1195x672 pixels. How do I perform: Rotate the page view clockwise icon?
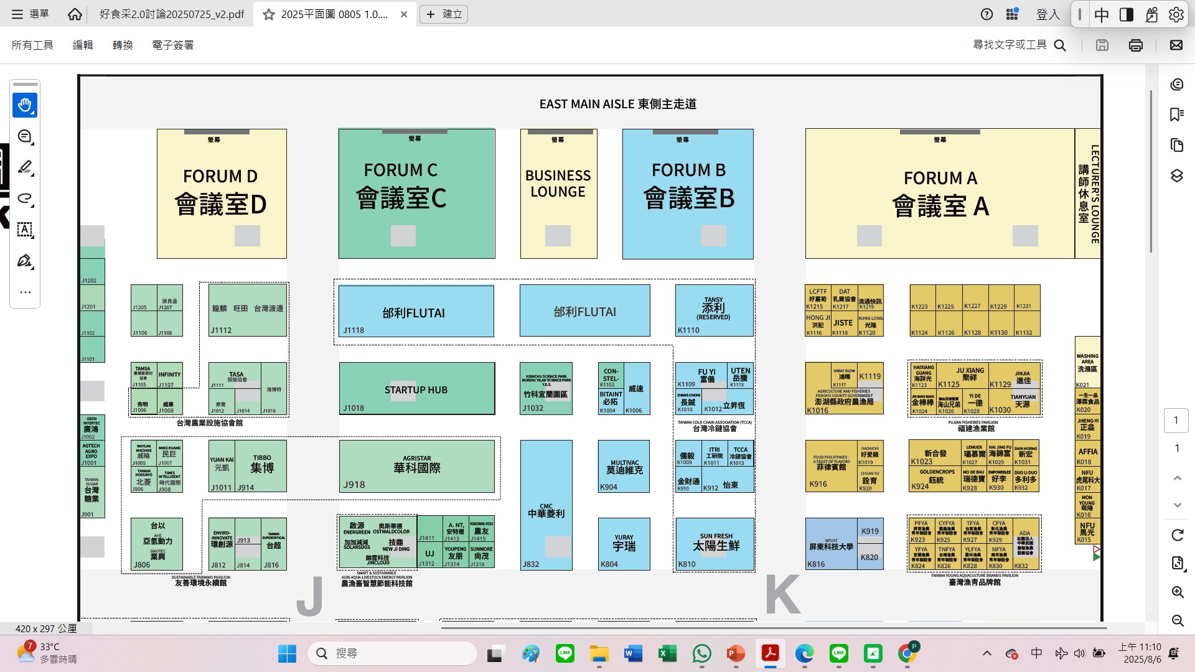coord(1178,535)
